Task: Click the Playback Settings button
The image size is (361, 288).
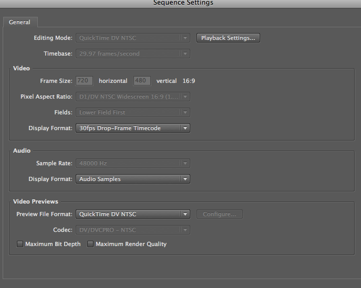Action: point(228,38)
